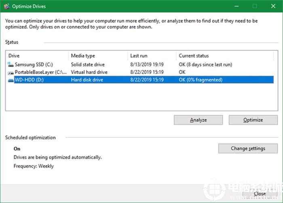Select the PortableBaseLayer (C:\... row
The height and width of the screenshot is (203, 283).
tap(140, 72)
